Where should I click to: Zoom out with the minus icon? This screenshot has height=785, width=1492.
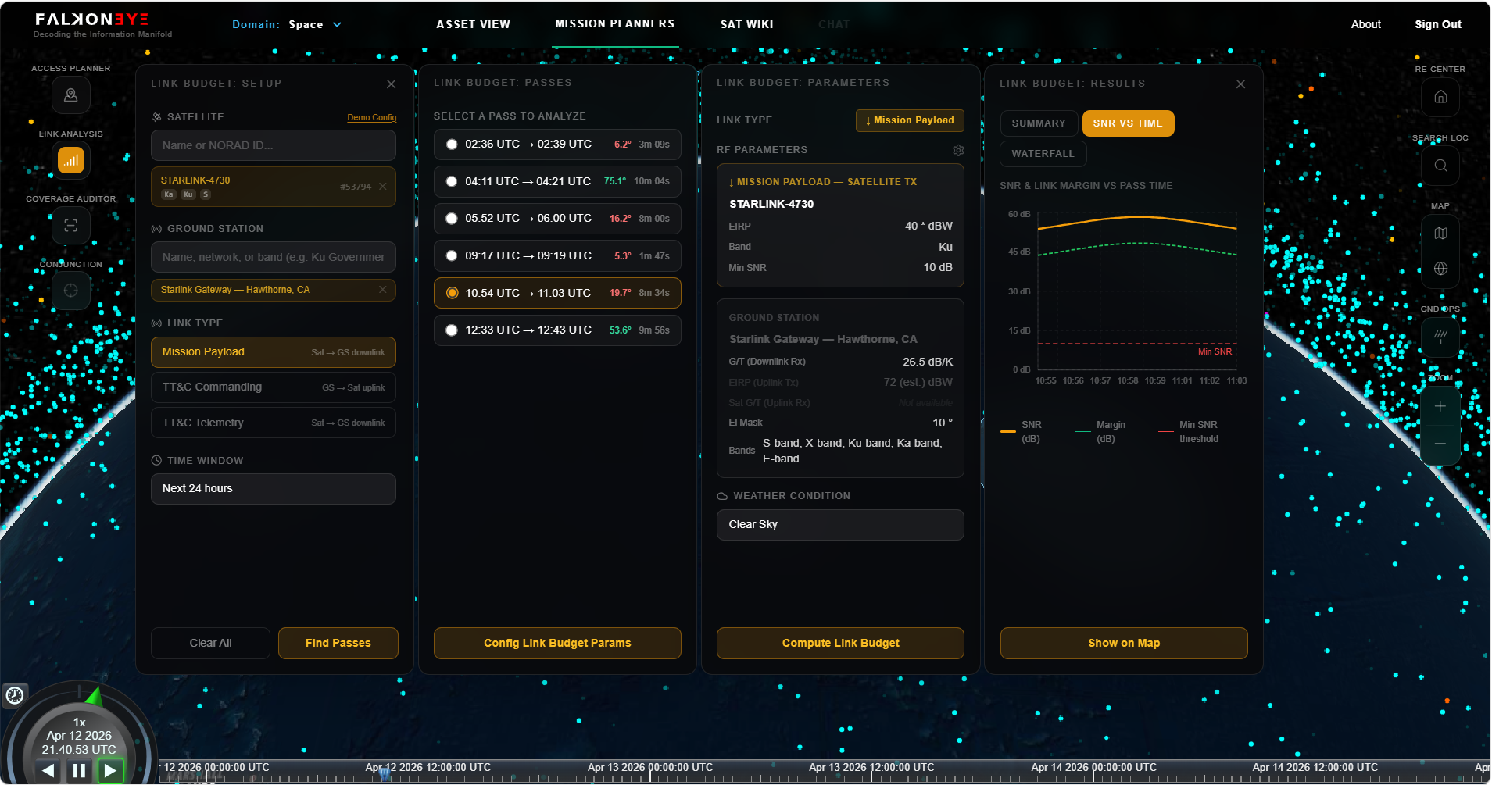1440,444
